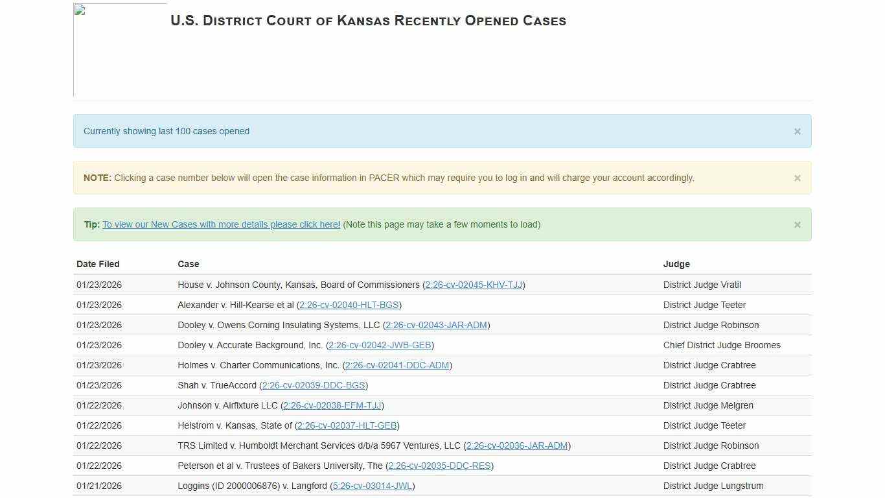Open case 2:26-cv-02041-DDC-ADM
885x498 pixels.
[x=397, y=365]
